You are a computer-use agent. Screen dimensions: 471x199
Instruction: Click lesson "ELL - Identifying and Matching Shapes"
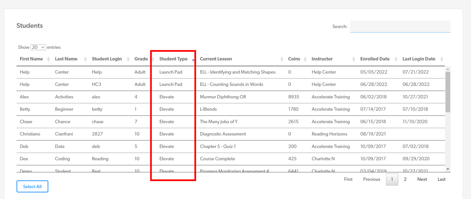click(x=238, y=72)
